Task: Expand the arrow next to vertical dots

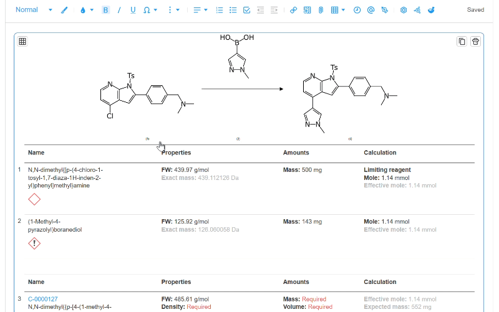Action: click(x=178, y=10)
